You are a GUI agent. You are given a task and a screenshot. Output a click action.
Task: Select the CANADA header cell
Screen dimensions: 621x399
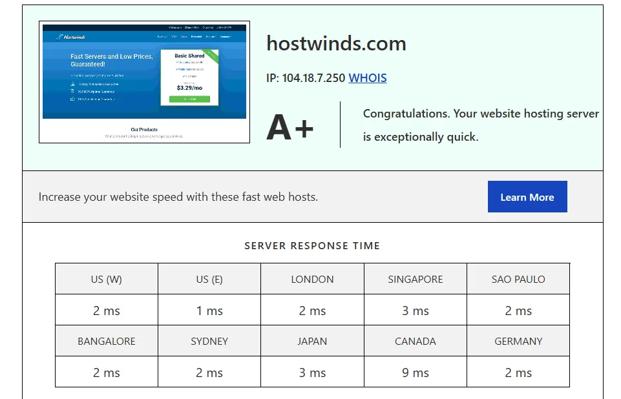(x=416, y=341)
